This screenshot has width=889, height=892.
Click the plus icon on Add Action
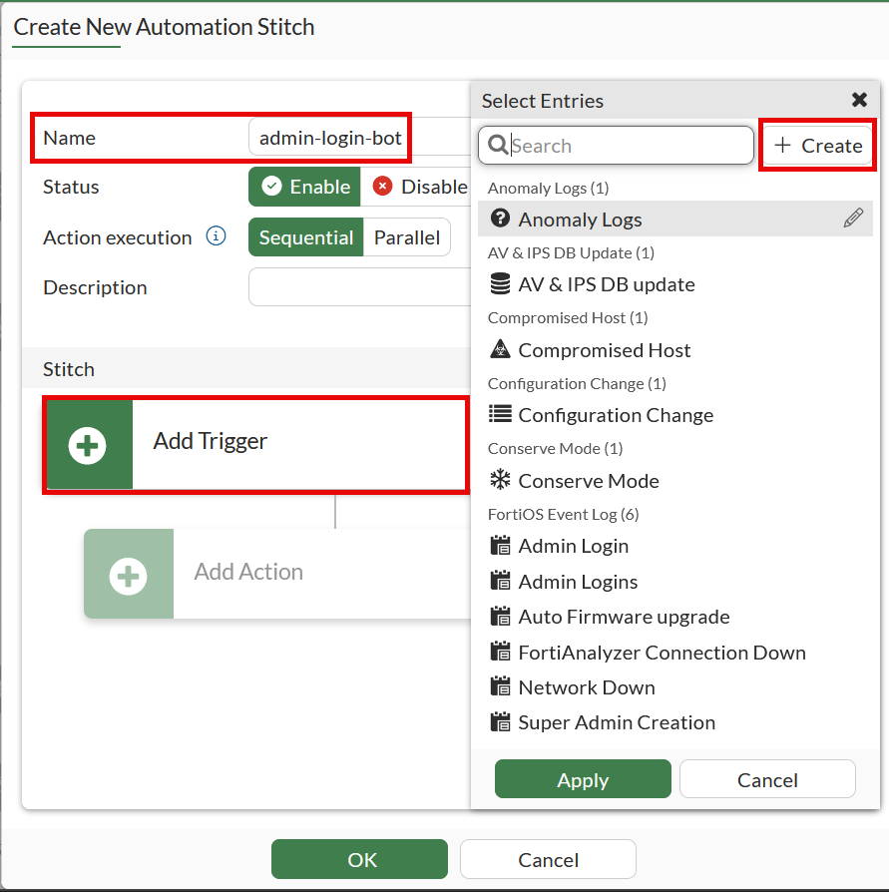129,575
